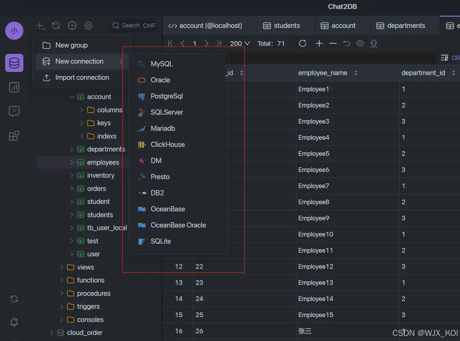Expand the indexs folder
The width and height of the screenshot is (460, 341).
pyautogui.click(x=82, y=136)
